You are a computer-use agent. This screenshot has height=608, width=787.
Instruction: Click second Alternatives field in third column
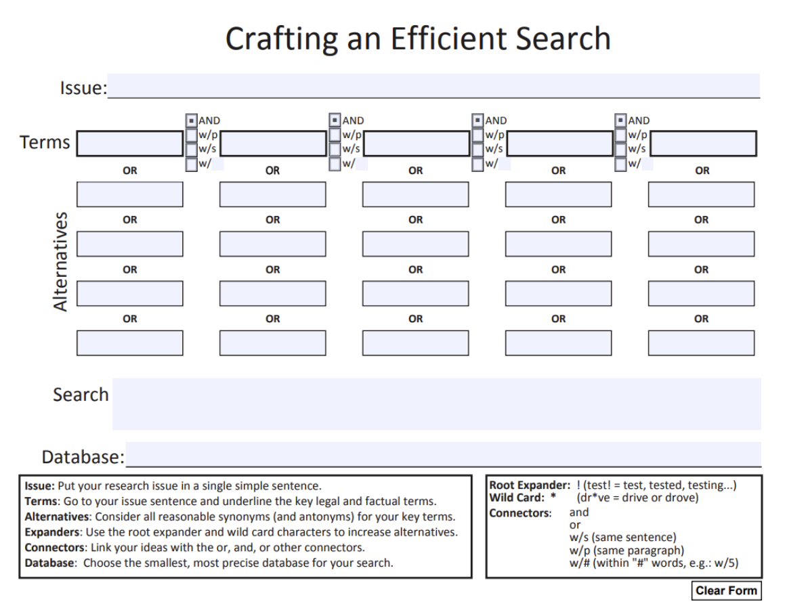pos(415,244)
